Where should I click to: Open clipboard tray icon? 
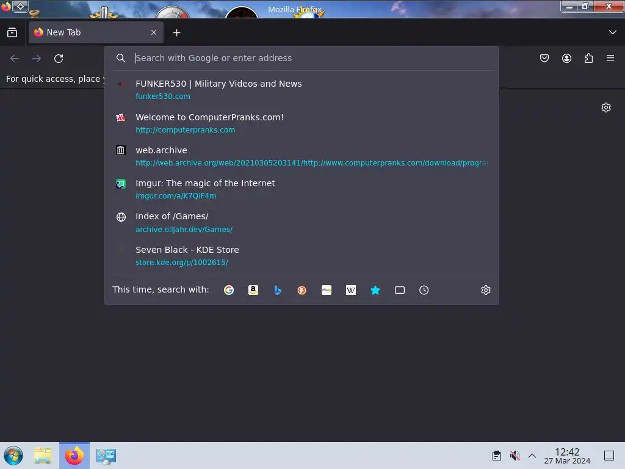click(497, 456)
